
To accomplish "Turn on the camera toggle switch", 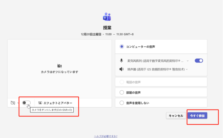I will point(26,103).
